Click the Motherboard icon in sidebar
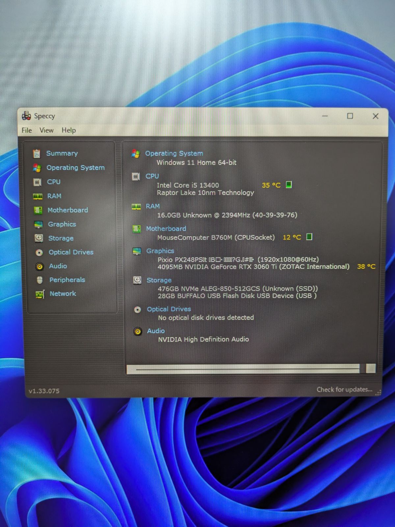 (x=38, y=210)
